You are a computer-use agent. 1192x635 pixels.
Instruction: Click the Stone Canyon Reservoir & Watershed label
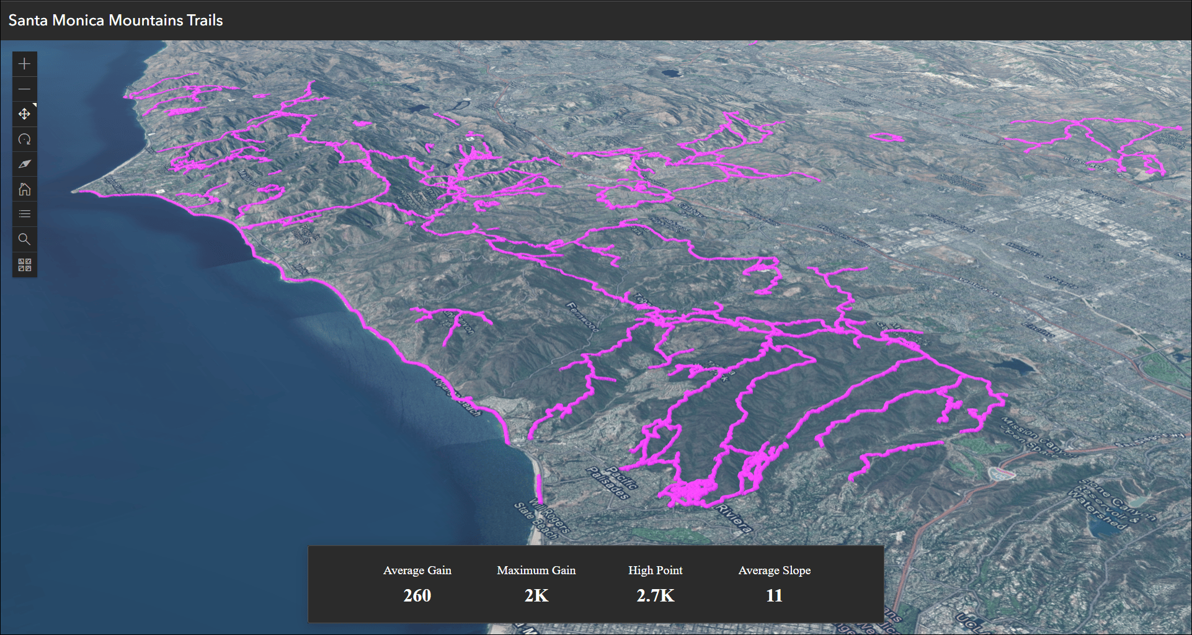point(1114,504)
